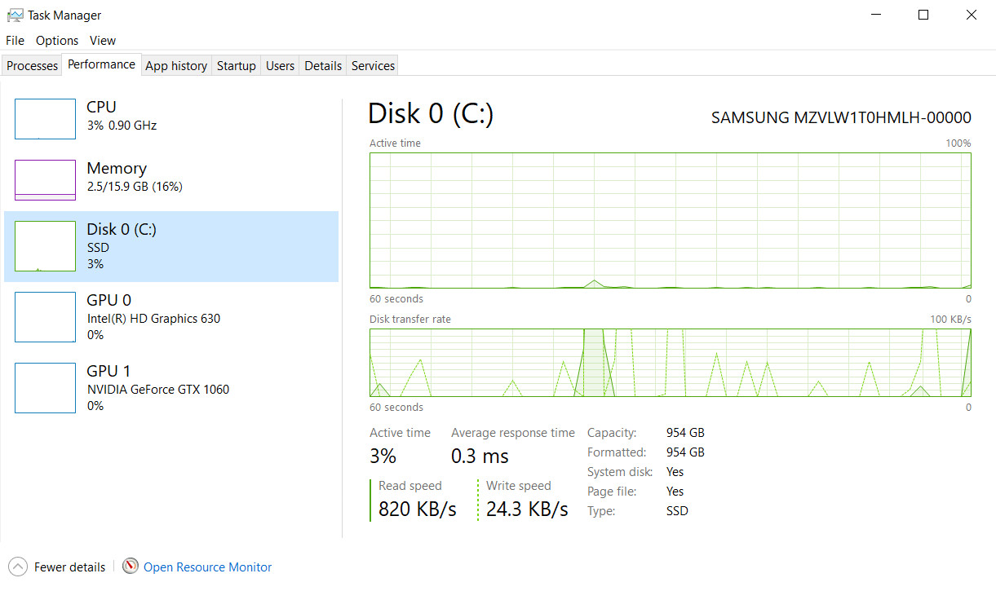
Task: Select the CPU mini graph thumbnail
Action: 45,119
